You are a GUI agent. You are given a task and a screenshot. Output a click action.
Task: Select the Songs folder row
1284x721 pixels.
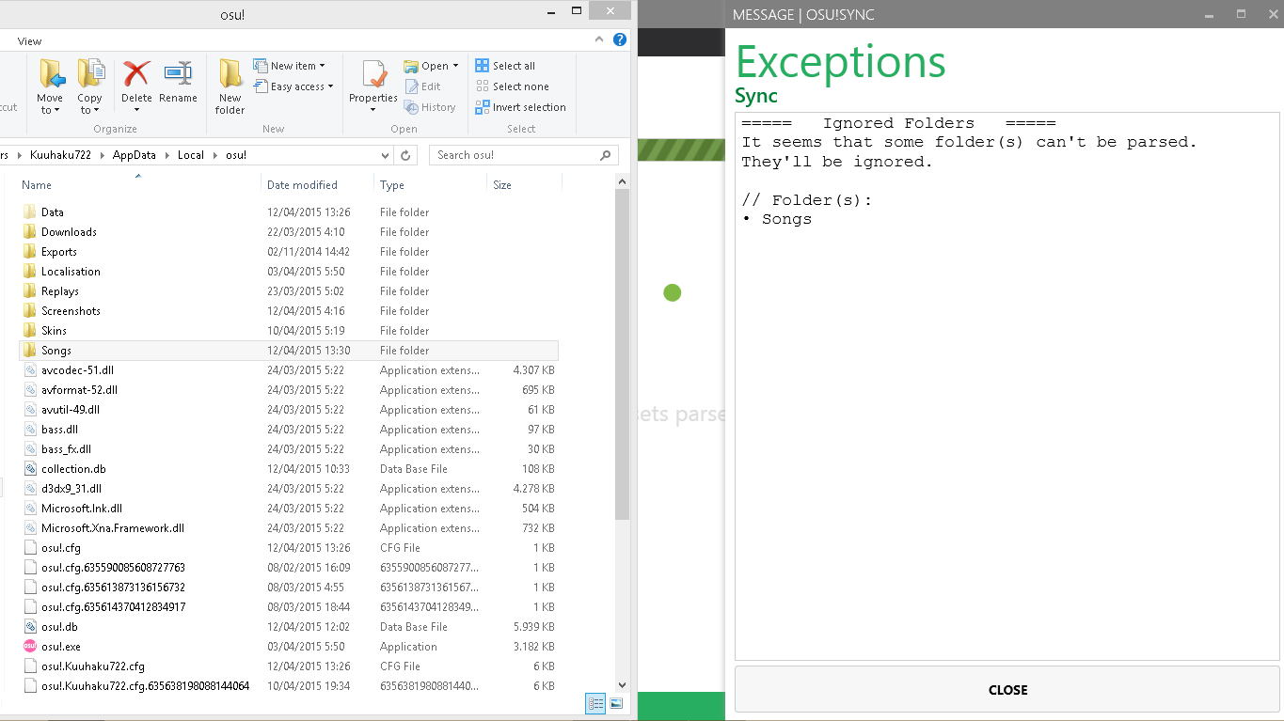click(289, 351)
